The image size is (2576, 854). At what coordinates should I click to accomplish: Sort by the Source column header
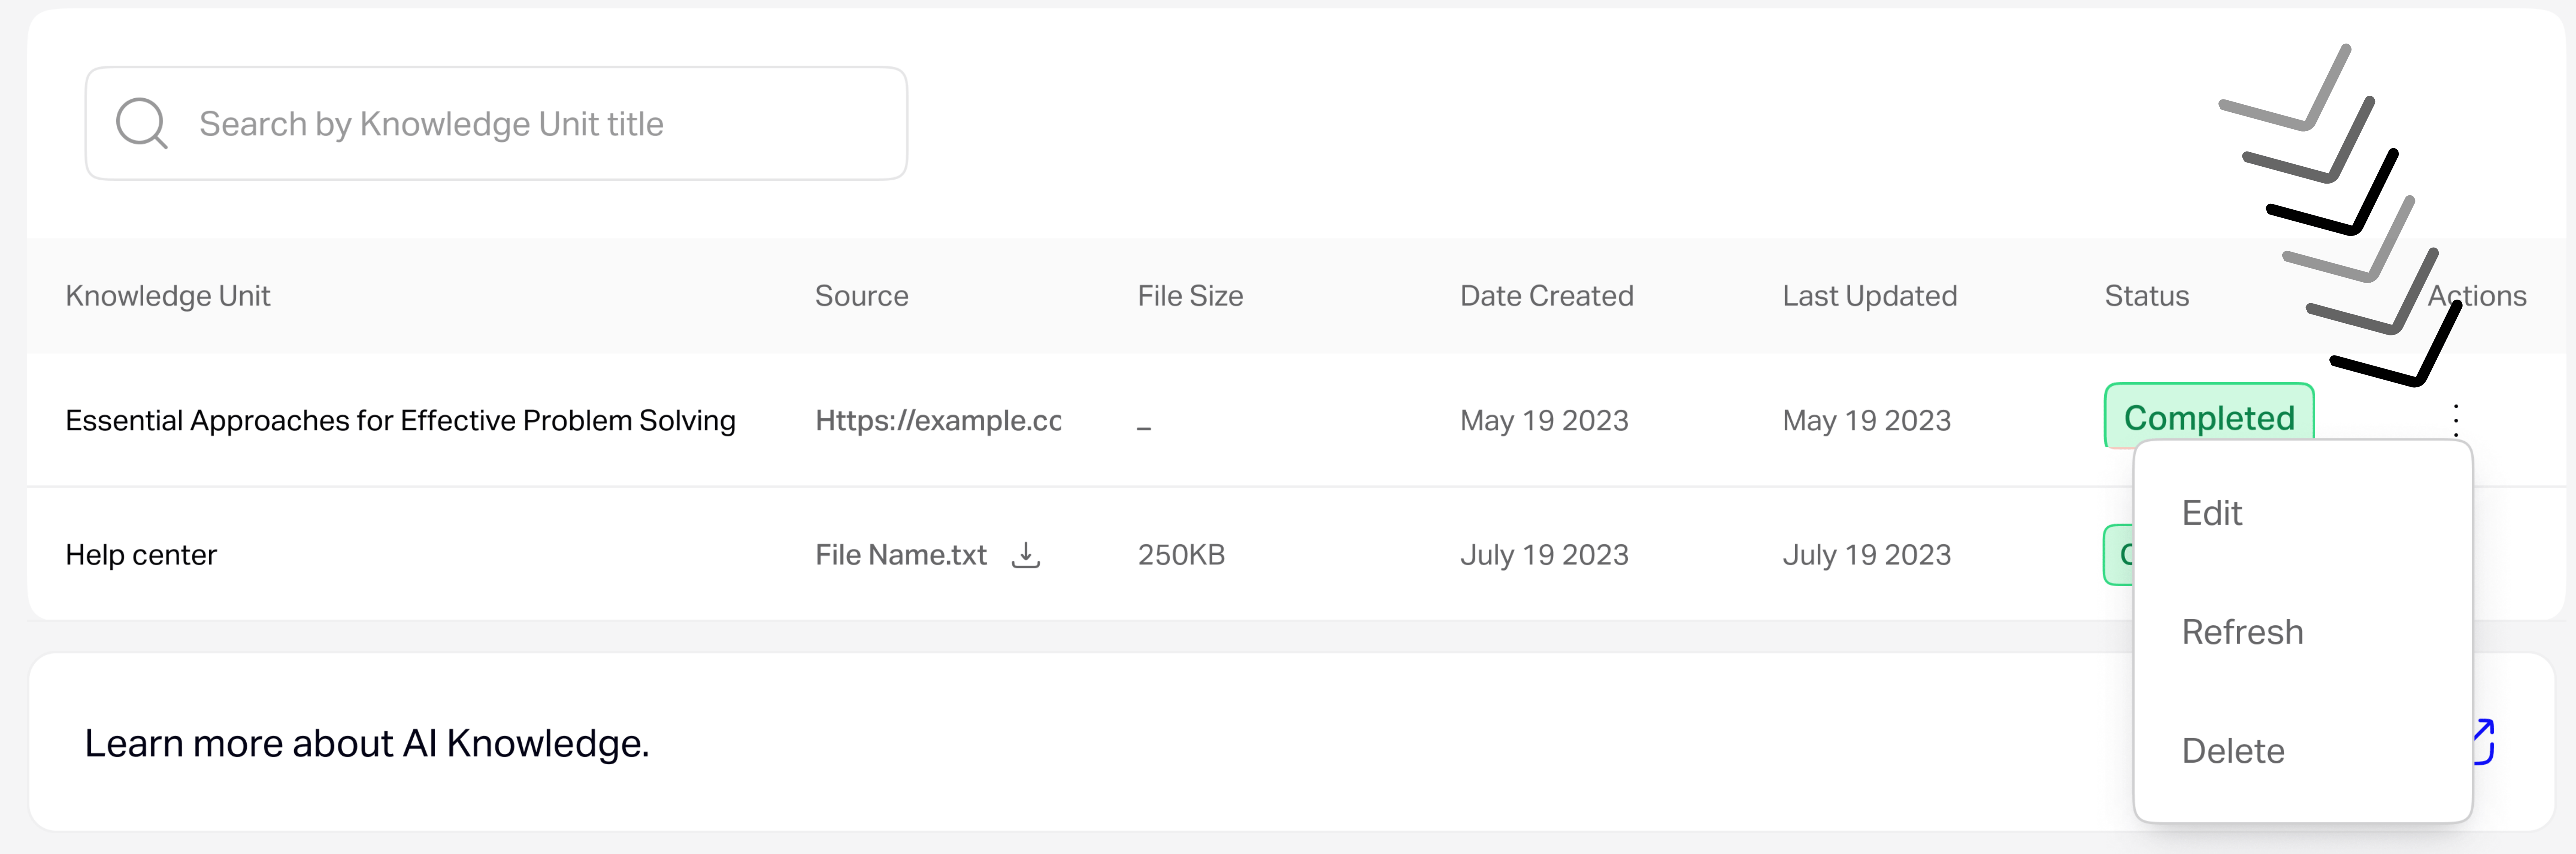point(861,296)
